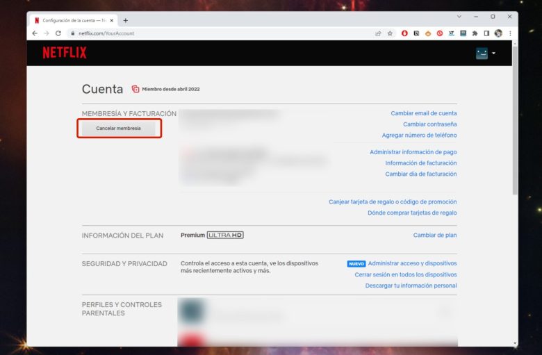Toggle the browser side panel
542x355 pixels.
486,33
